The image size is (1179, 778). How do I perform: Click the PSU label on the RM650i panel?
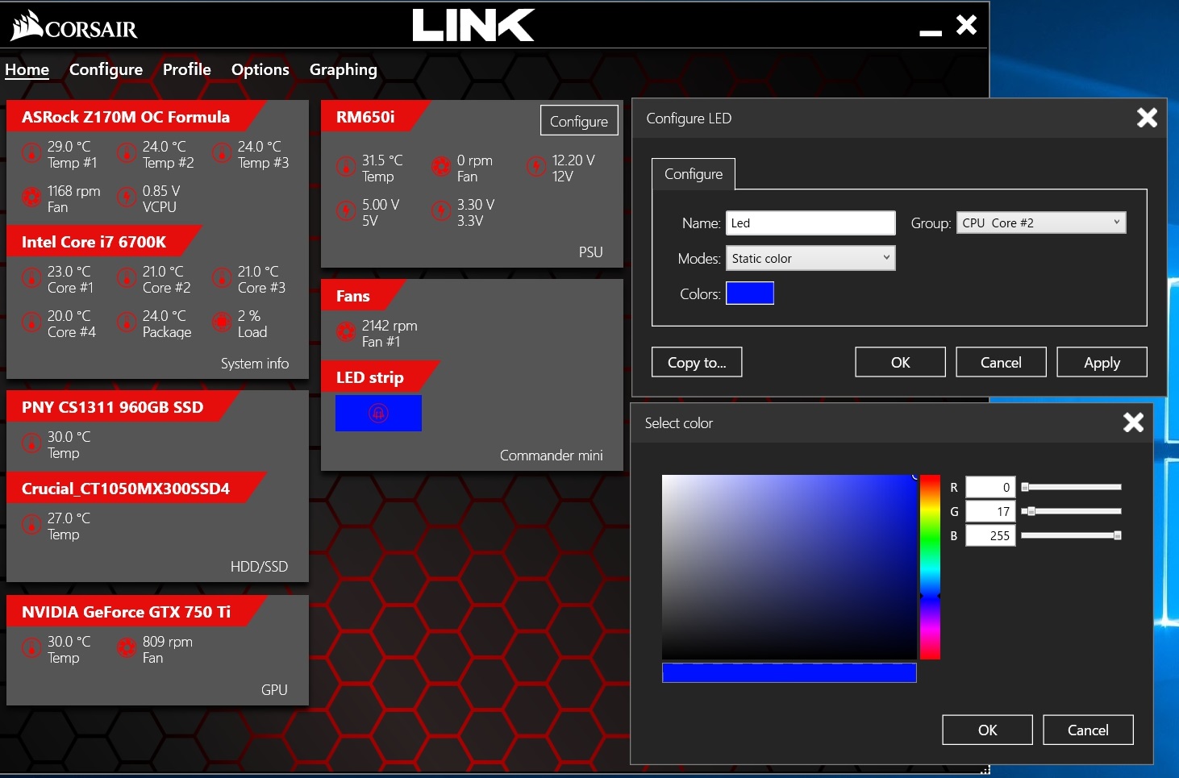coord(590,252)
